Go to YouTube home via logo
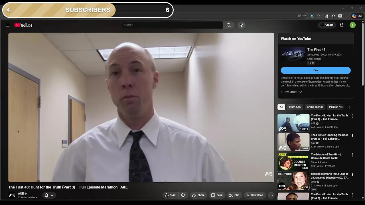 (x=23, y=25)
